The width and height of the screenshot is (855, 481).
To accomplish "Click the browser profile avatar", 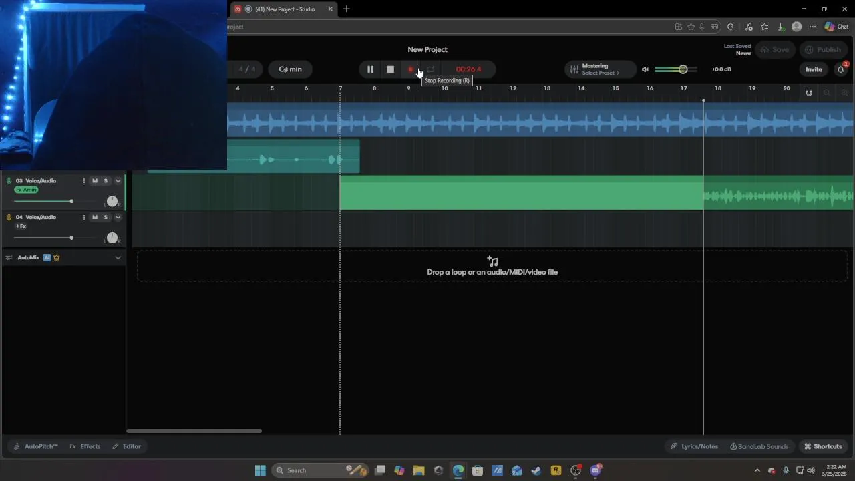I will pyautogui.click(x=796, y=27).
